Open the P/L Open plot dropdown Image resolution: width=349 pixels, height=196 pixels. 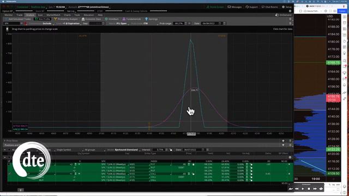coord(122,23)
